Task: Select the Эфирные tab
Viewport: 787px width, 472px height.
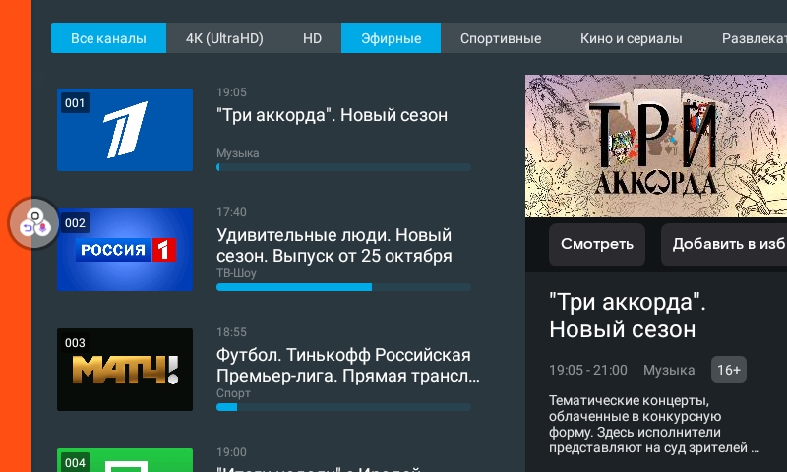Action: click(391, 38)
